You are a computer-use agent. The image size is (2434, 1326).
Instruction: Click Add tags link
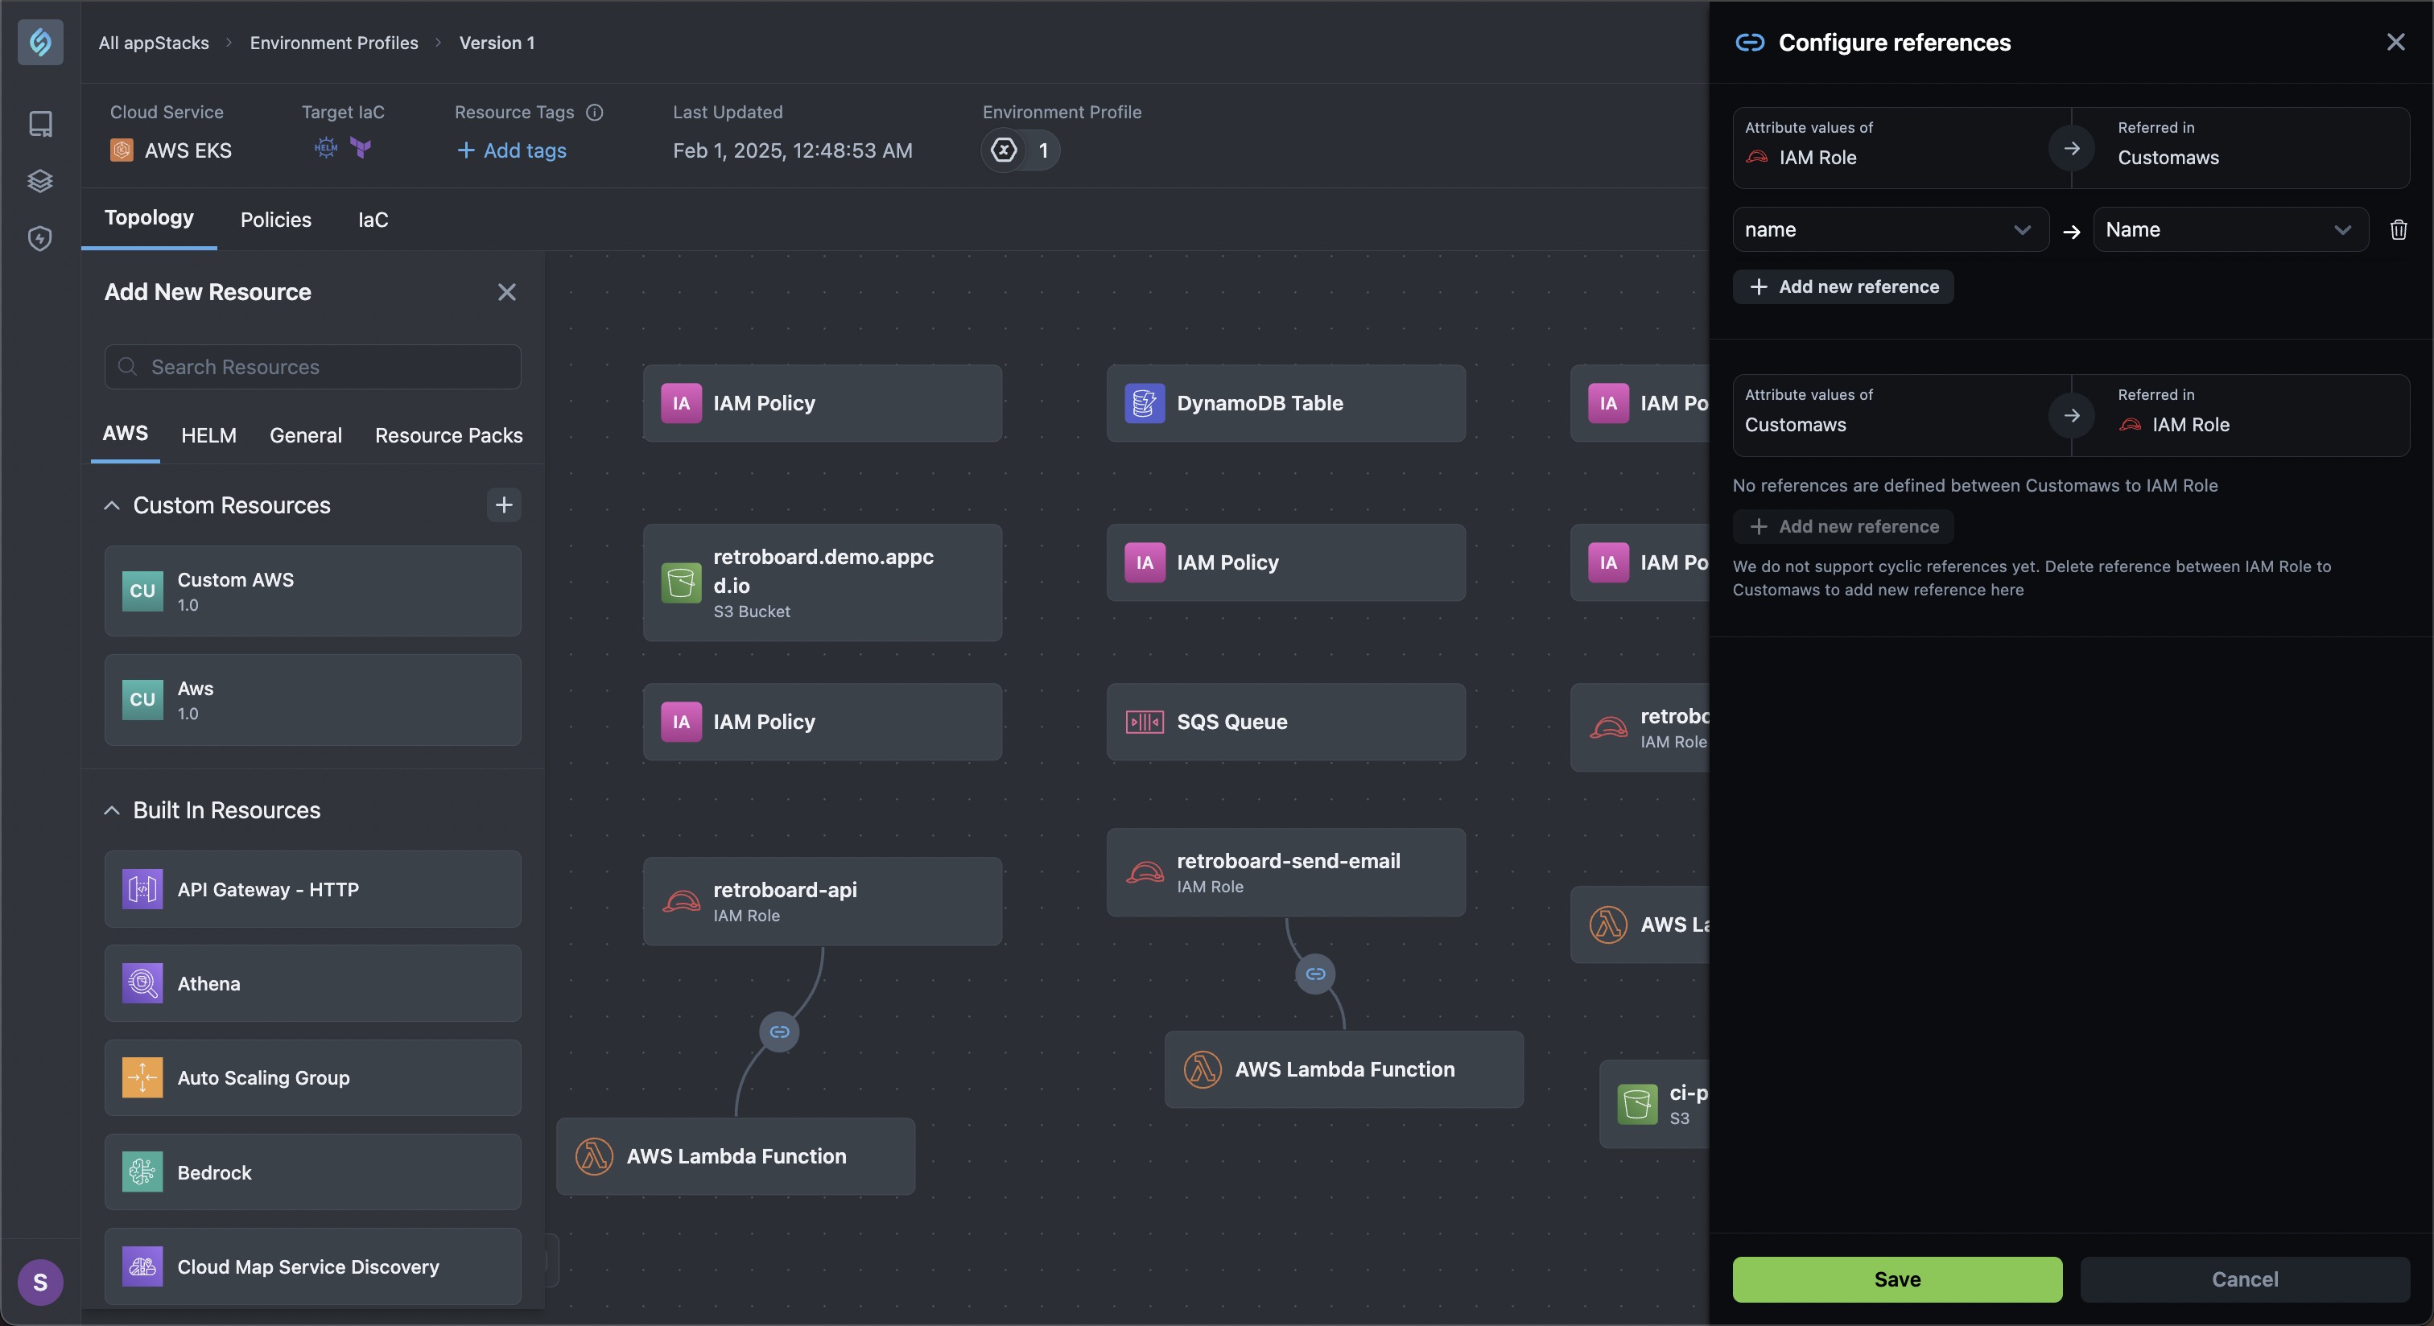(511, 150)
